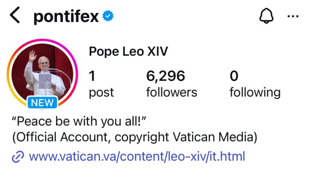Open the "following" list label
Viewport: 316px width, 170px height.
click(x=255, y=92)
